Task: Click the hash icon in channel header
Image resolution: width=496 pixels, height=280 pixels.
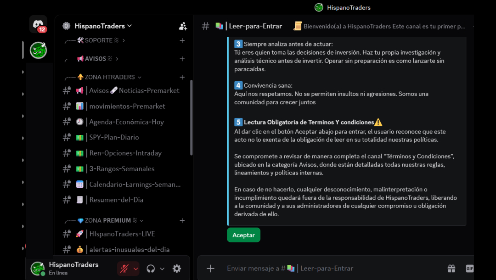Action: tap(206, 26)
